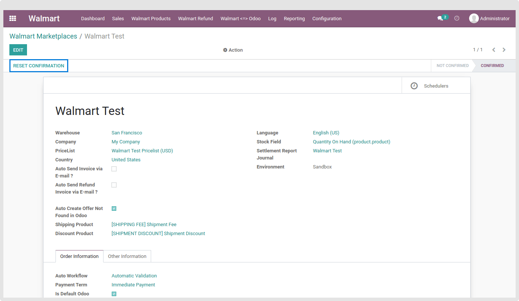This screenshot has height=301, width=519.
Task: Go to next record arrow
Action: (504, 50)
